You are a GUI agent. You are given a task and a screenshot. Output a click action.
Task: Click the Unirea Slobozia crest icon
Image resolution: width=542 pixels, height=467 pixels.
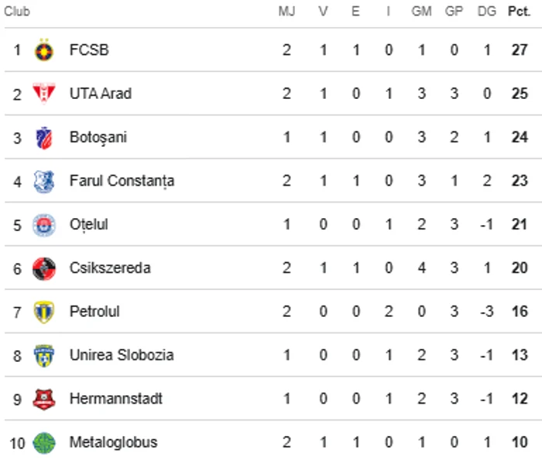click(x=44, y=356)
